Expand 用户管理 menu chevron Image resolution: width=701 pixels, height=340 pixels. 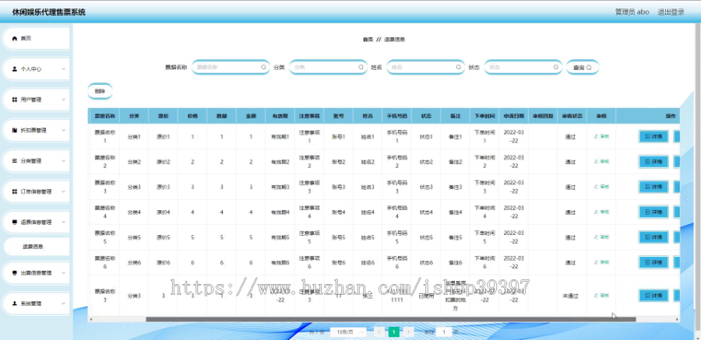[x=64, y=100]
